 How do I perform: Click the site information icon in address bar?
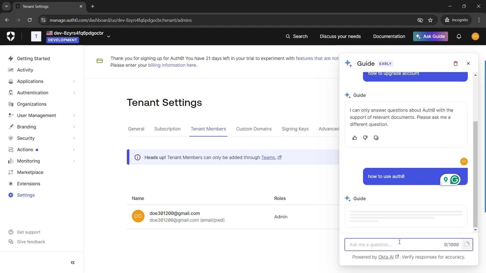pos(43,20)
